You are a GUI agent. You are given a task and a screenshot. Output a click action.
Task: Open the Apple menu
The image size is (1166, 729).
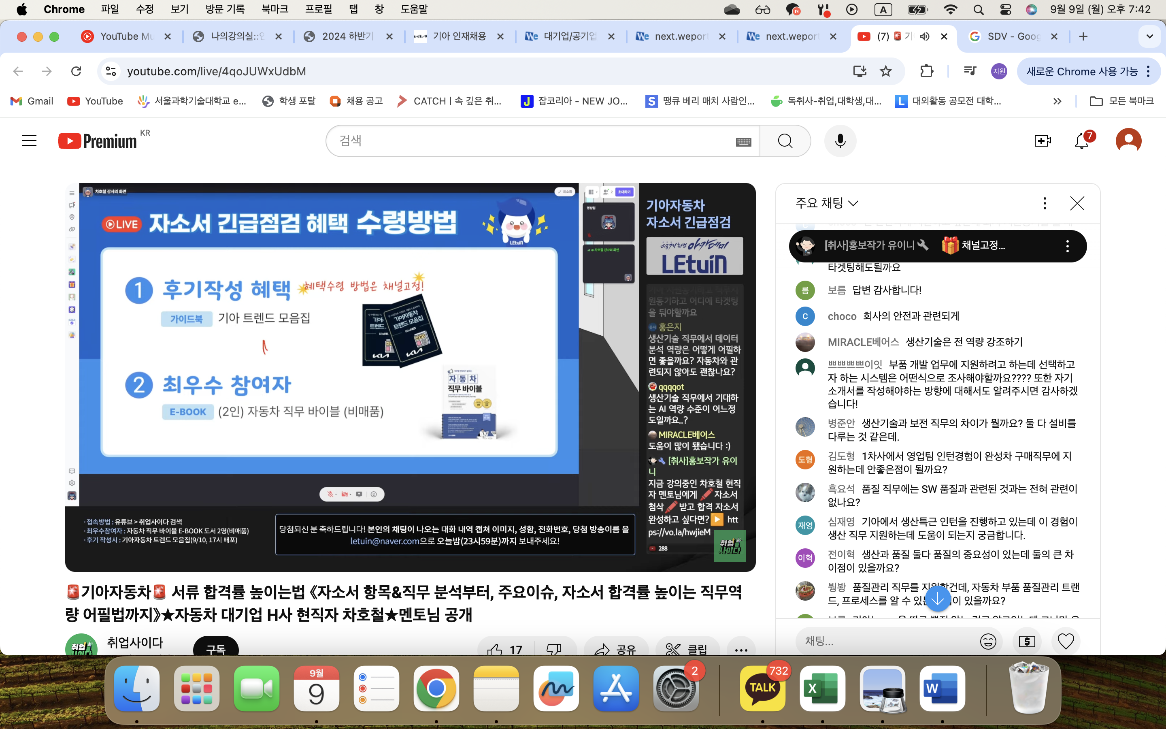click(22, 9)
